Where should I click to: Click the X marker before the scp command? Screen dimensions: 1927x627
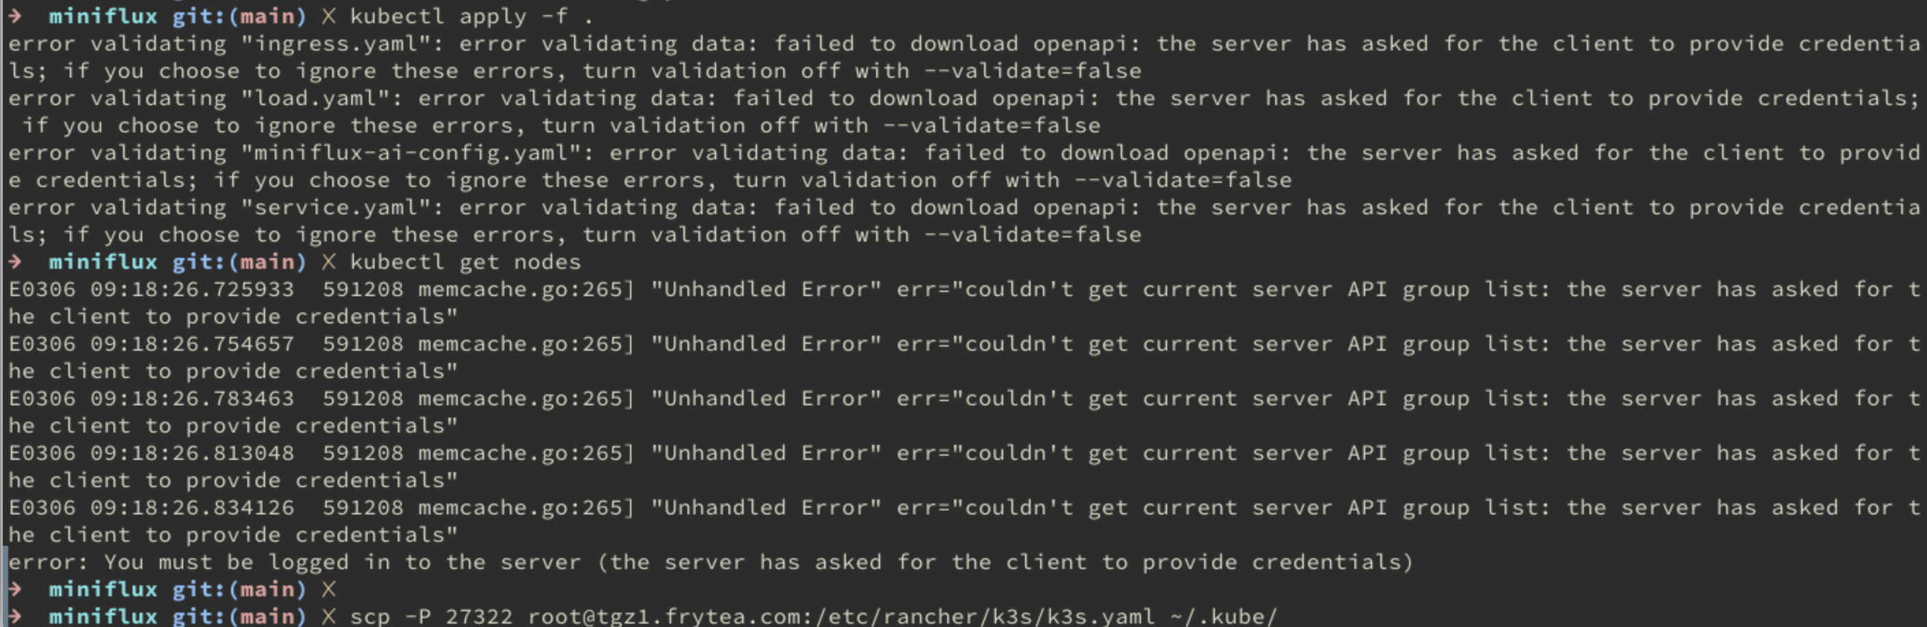tap(329, 617)
